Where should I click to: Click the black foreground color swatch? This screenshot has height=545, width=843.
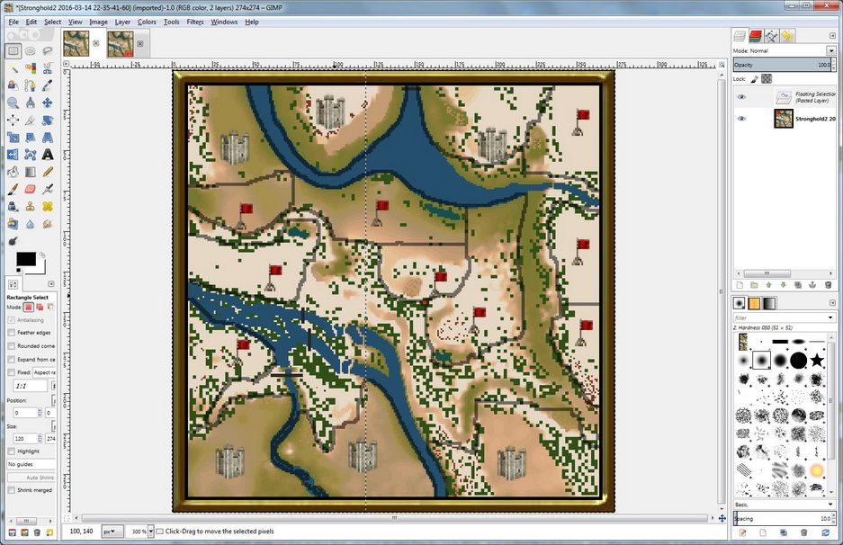click(25, 259)
